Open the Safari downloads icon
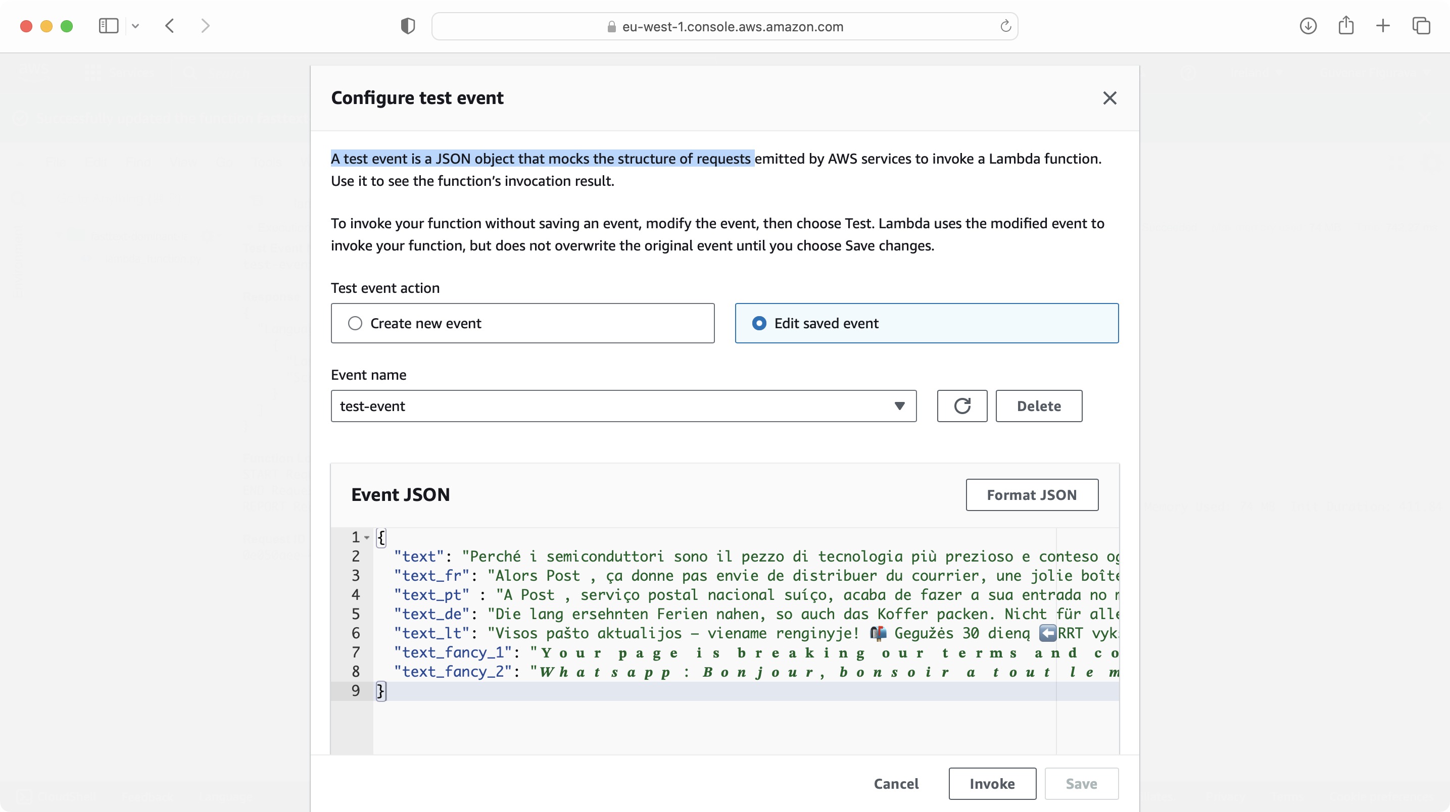This screenshot has width=1450, height=812. click(1308, 26)
